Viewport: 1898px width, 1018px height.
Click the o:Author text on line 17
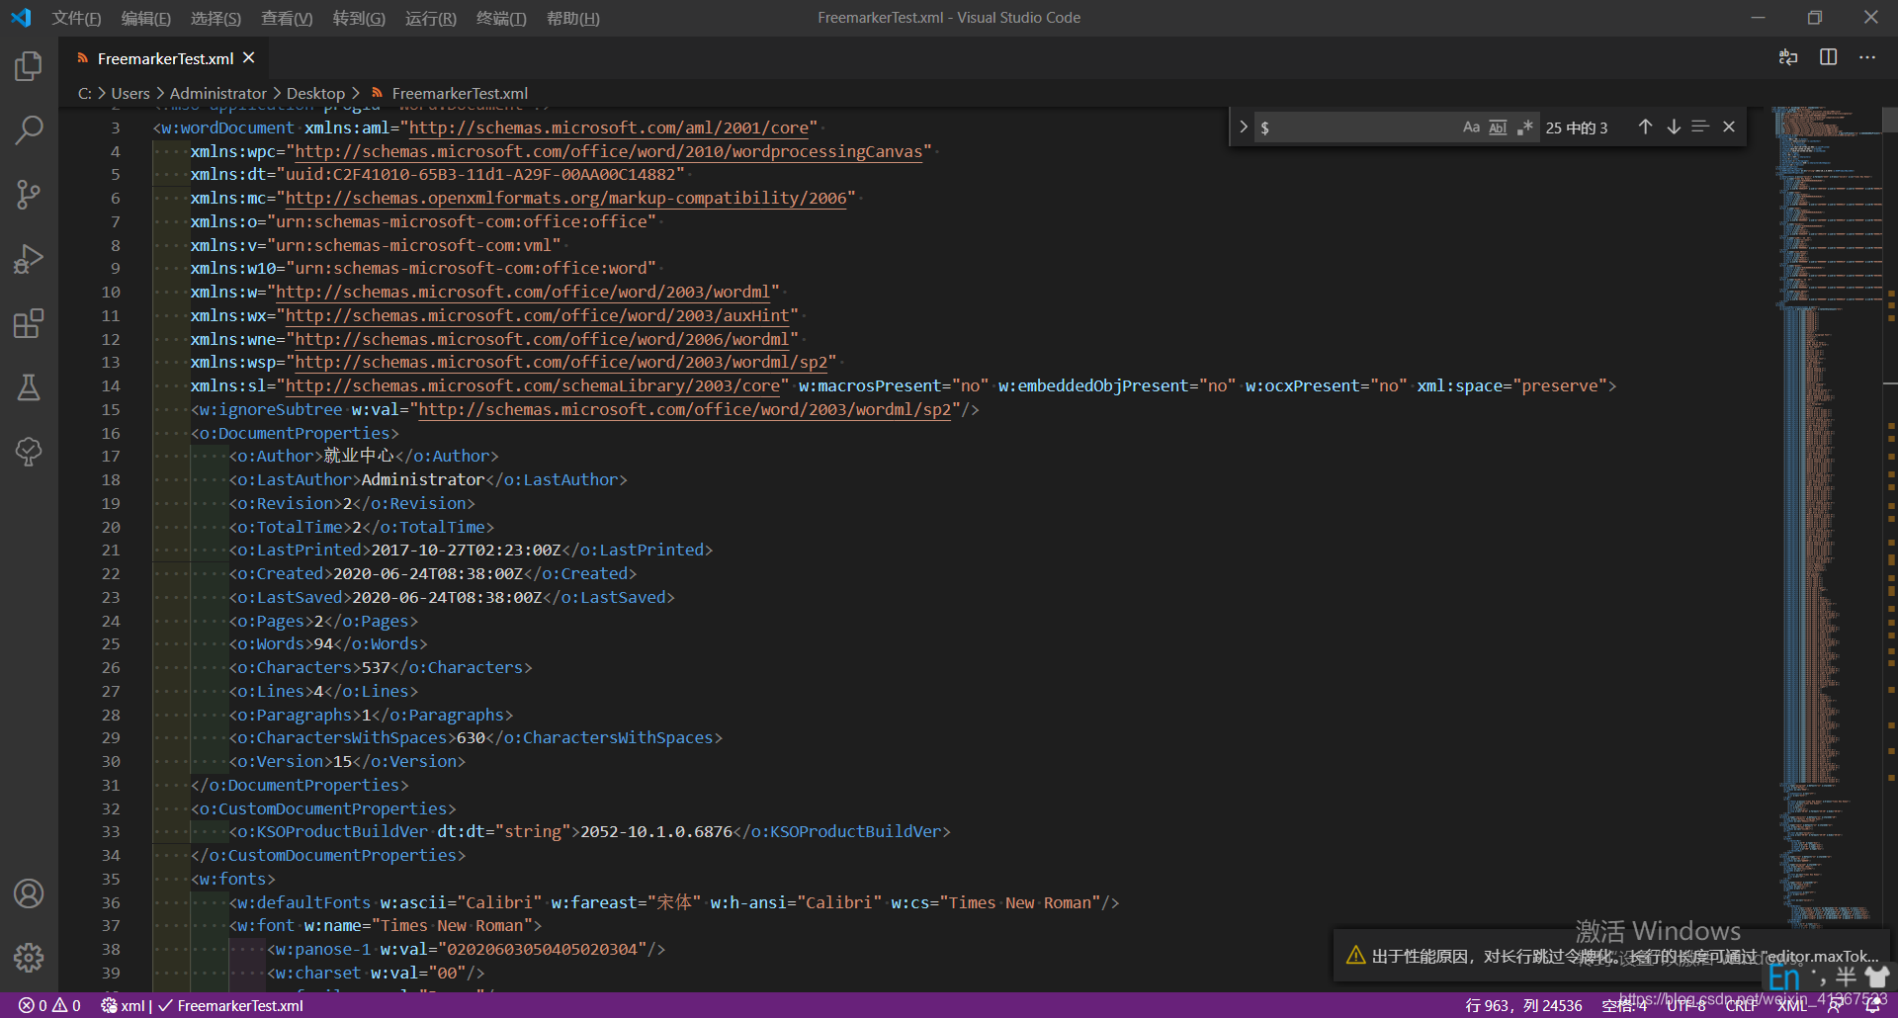(271, 456)
